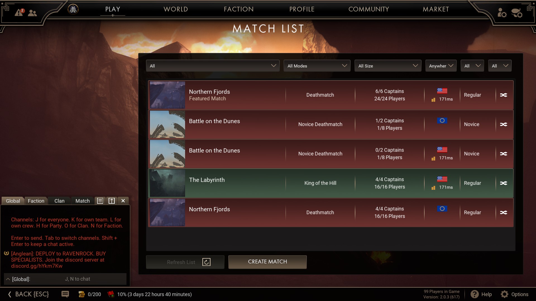This screenshot has width=536, height=301.
Task: Click the chat bubble icon in bottom bar
Action: (65, 294)
